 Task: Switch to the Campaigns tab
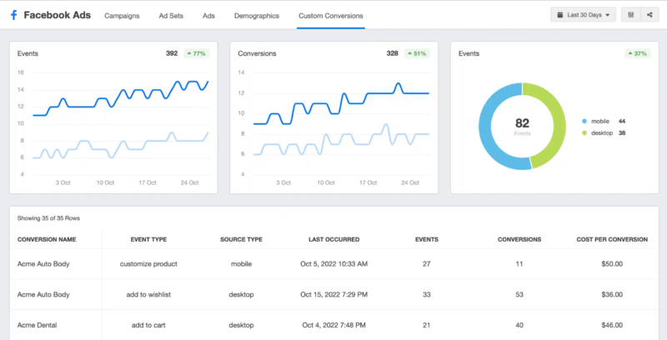[x=122, y=16]
